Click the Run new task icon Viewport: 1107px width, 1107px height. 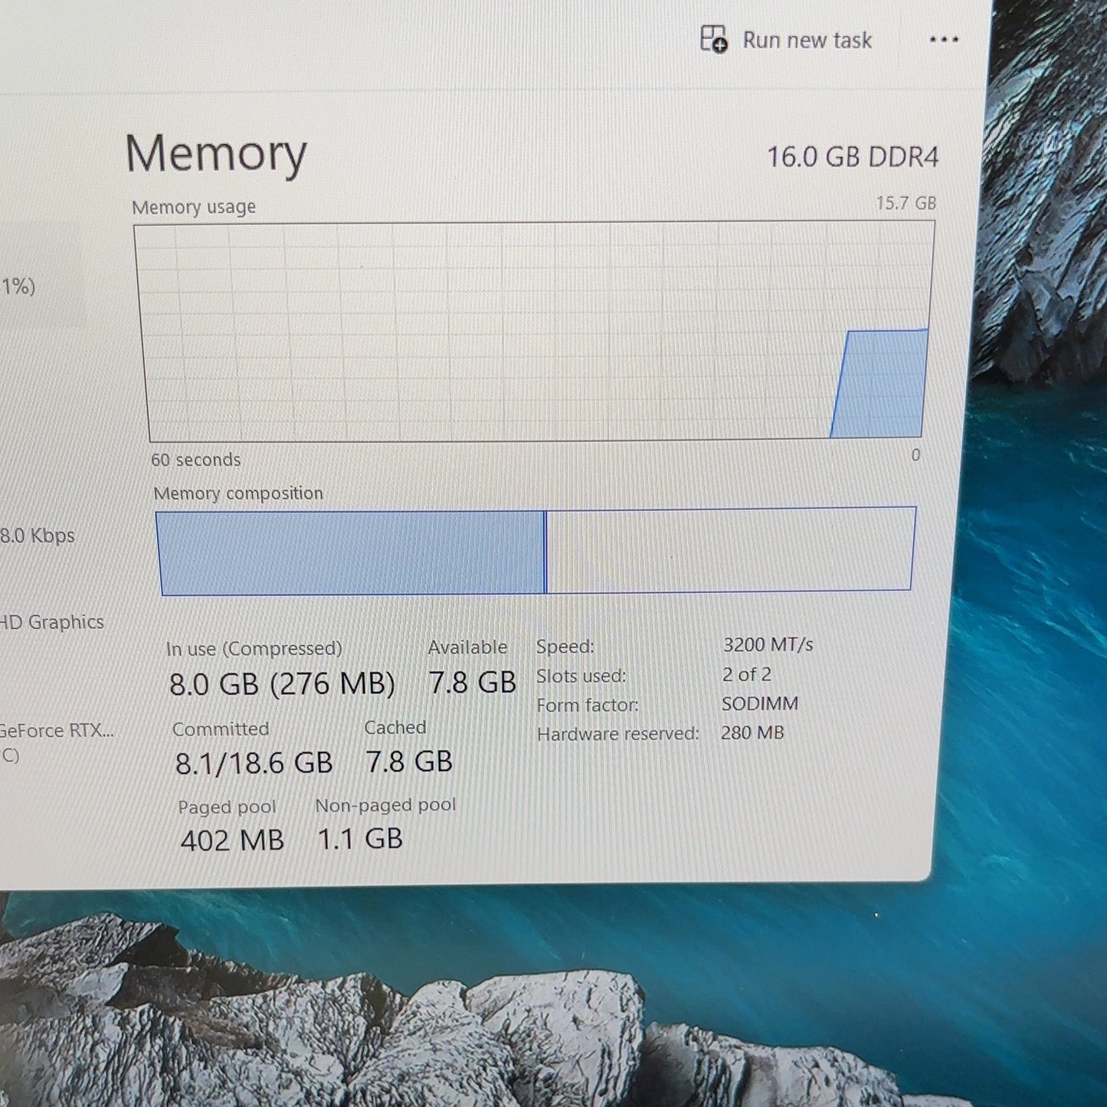tap(714, 39)
